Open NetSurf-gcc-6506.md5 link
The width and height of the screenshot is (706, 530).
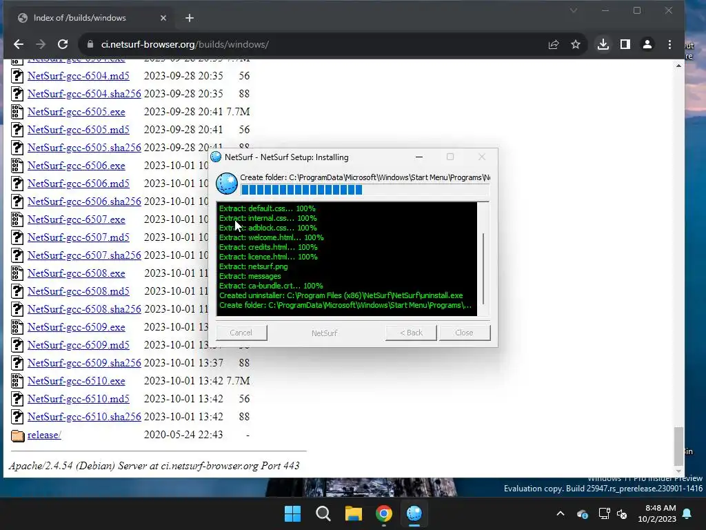pos(79,184)
